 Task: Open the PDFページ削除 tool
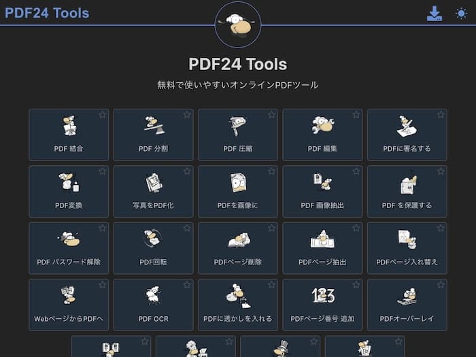click(x=238, y=248)
